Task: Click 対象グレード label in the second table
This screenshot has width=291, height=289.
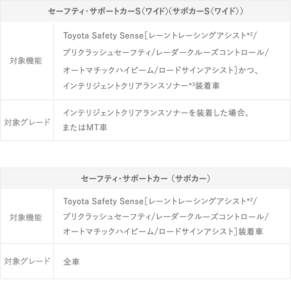Action: 27,261
